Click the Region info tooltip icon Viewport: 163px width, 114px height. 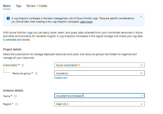(x=17, y=104)
